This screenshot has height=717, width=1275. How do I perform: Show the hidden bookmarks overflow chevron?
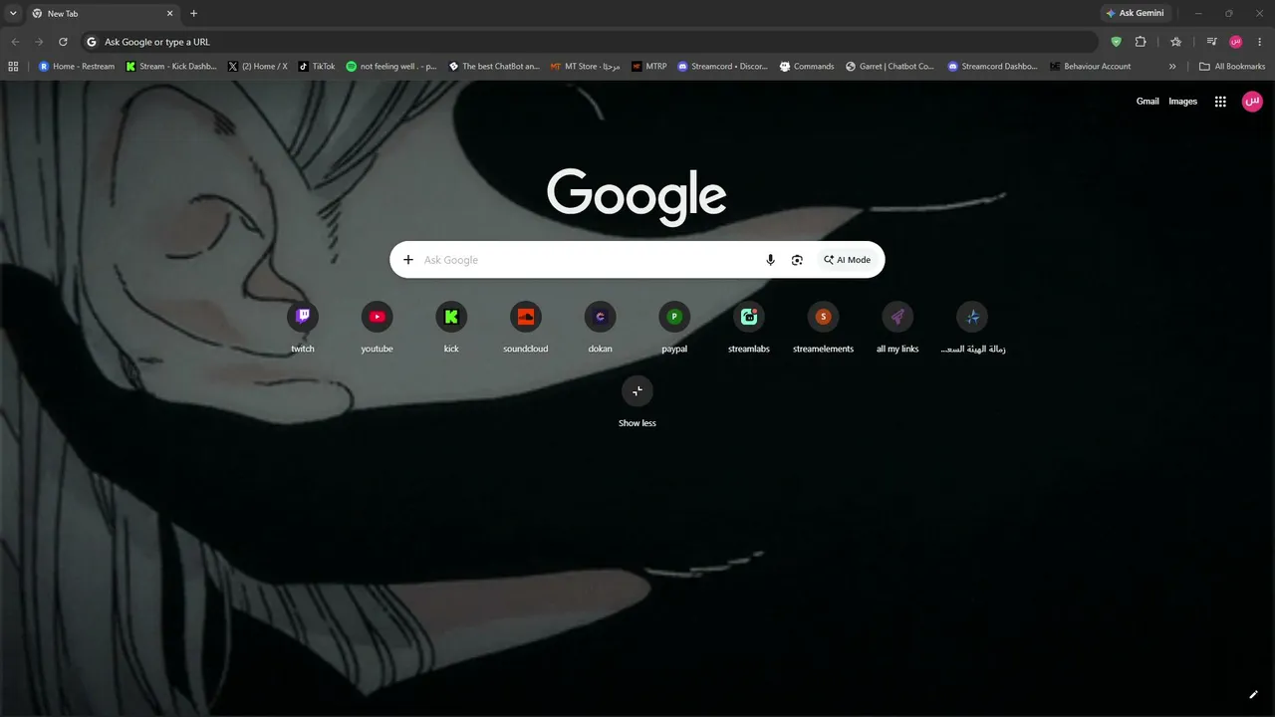click(1172, 67)
